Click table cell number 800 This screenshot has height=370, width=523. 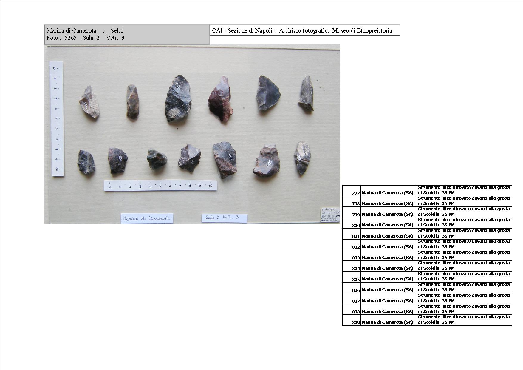(352, 223)
